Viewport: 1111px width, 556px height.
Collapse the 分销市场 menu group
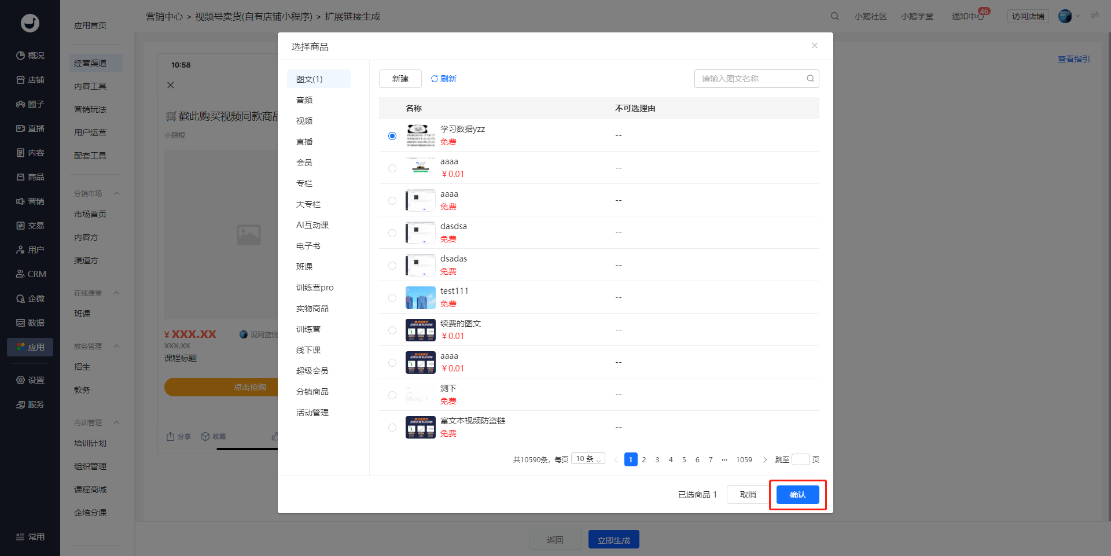coord(117,194)
